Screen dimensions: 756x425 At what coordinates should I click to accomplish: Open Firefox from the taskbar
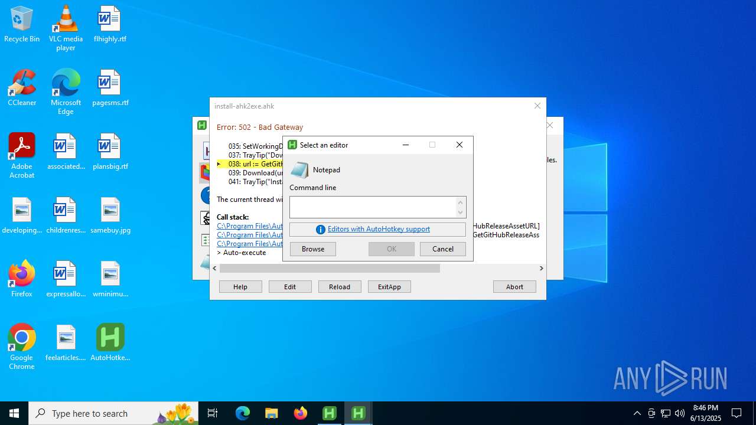(301, 413)
